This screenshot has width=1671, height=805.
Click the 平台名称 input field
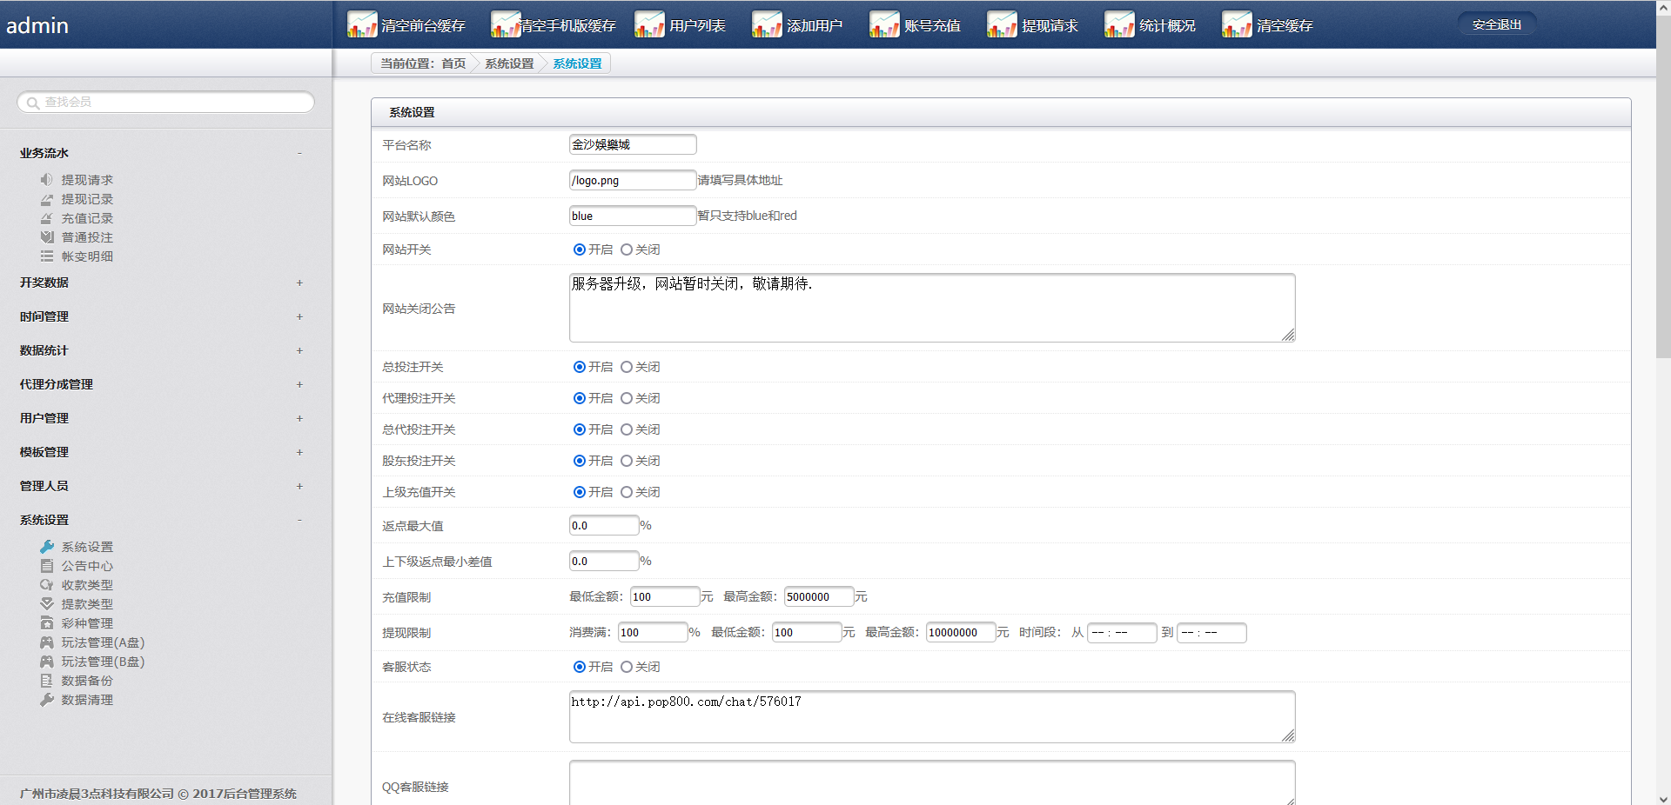point(632,144)
